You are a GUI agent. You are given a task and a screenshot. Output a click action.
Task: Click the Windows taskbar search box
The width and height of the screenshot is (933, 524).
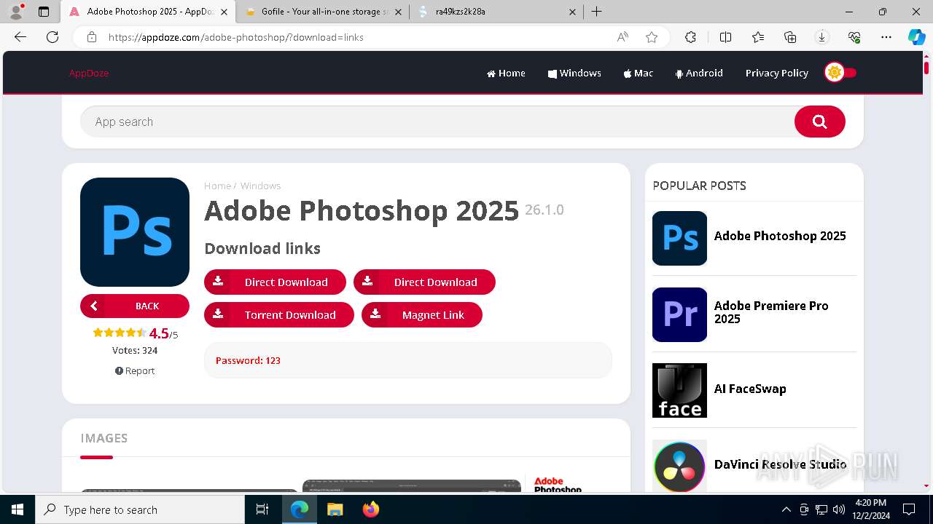[x=140, y=509]
